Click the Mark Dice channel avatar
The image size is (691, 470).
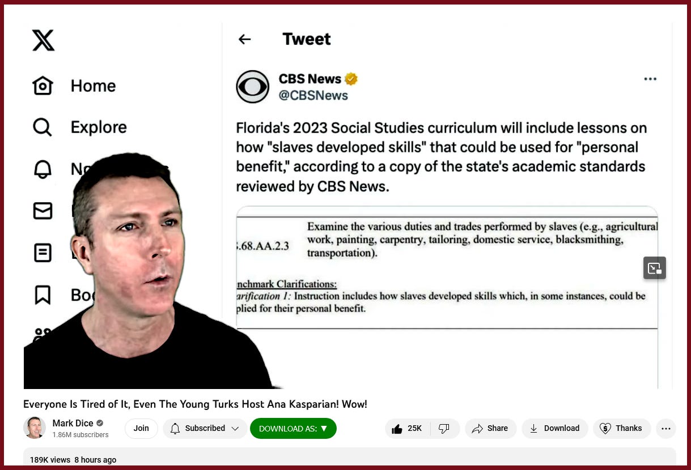coord(35,428)
